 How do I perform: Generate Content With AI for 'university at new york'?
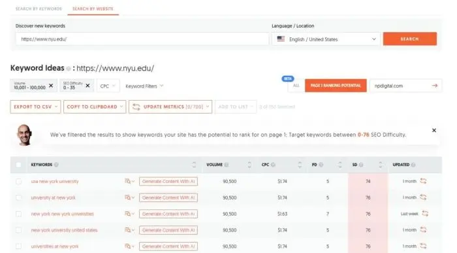(168, 197)
